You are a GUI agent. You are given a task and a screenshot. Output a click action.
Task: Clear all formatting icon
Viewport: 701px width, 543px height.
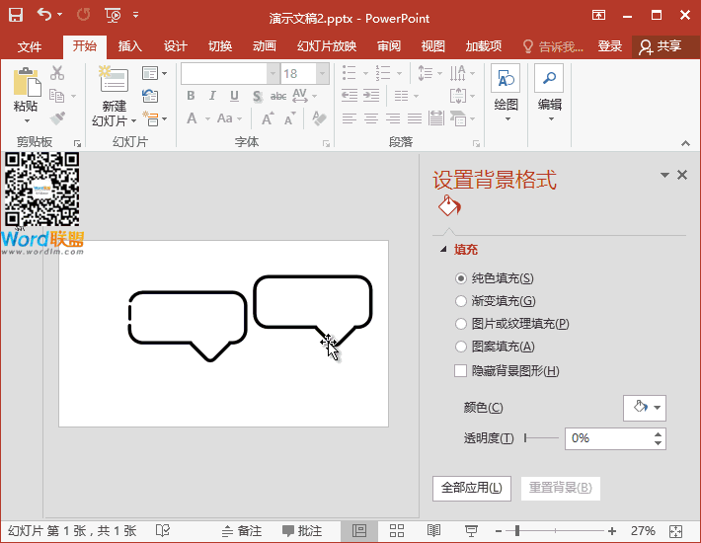click(319, 118)
